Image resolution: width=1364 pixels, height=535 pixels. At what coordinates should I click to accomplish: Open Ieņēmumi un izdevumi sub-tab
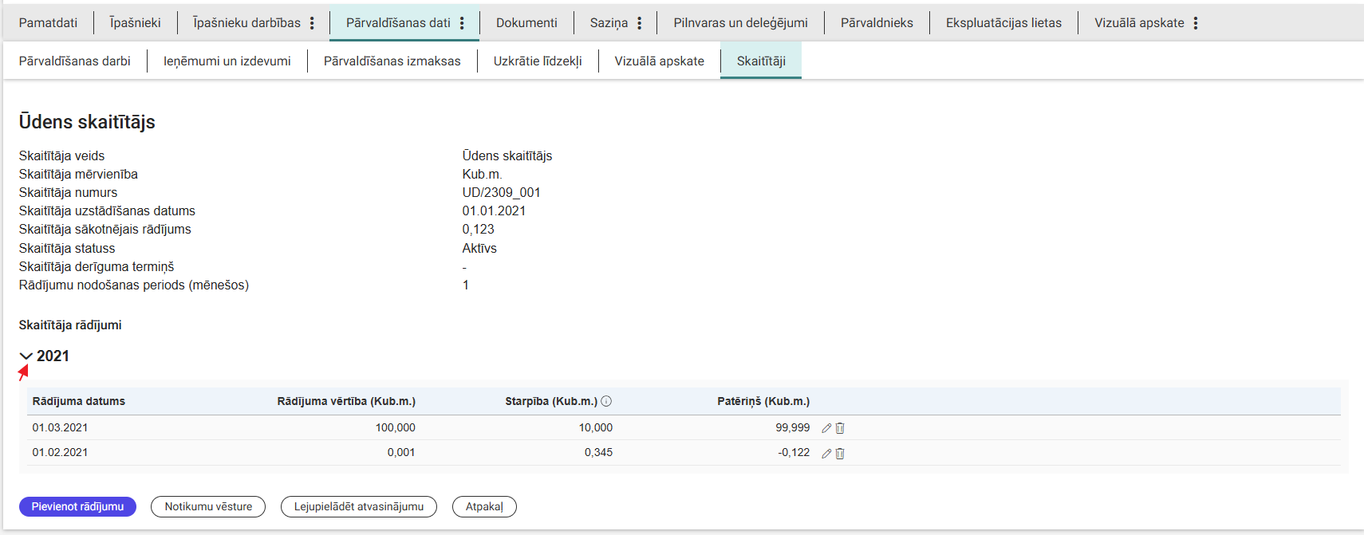pos(227,61)
